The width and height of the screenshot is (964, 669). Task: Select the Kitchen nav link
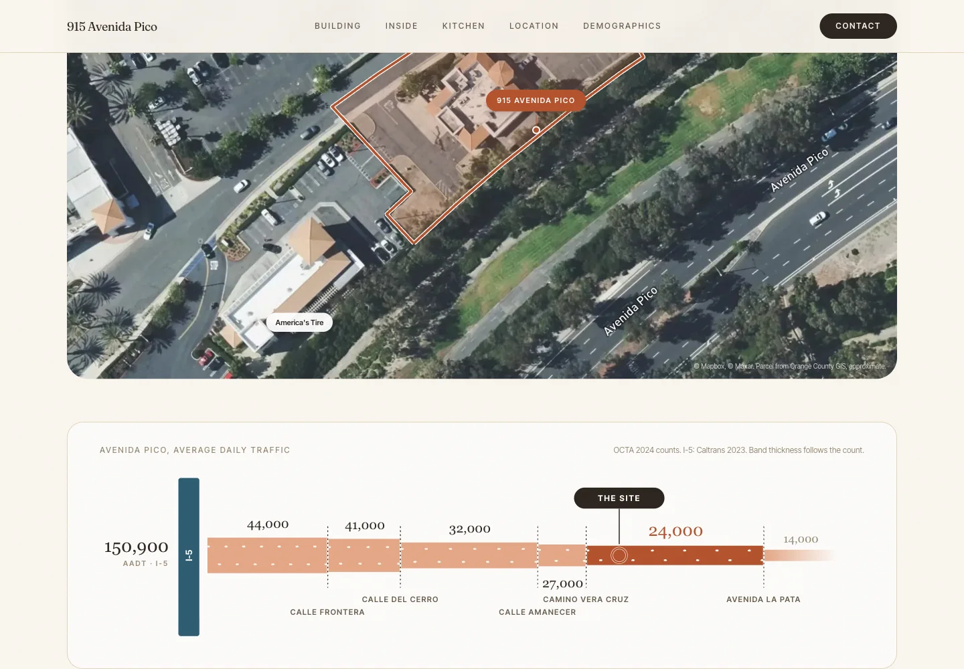click(x=463, y=26)
